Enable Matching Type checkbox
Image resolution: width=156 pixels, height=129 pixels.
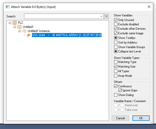point(116,62)
